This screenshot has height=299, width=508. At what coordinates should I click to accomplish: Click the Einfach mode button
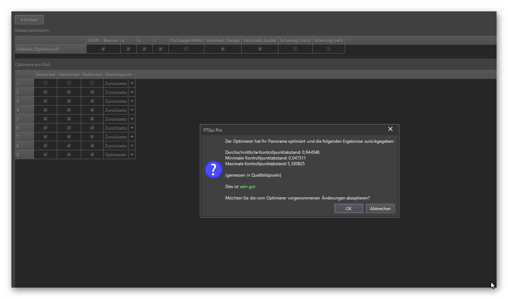point(29,20)
